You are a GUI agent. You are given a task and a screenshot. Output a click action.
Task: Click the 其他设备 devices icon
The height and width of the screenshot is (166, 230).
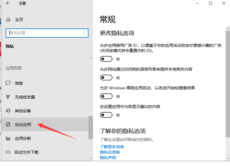(8, 111)
